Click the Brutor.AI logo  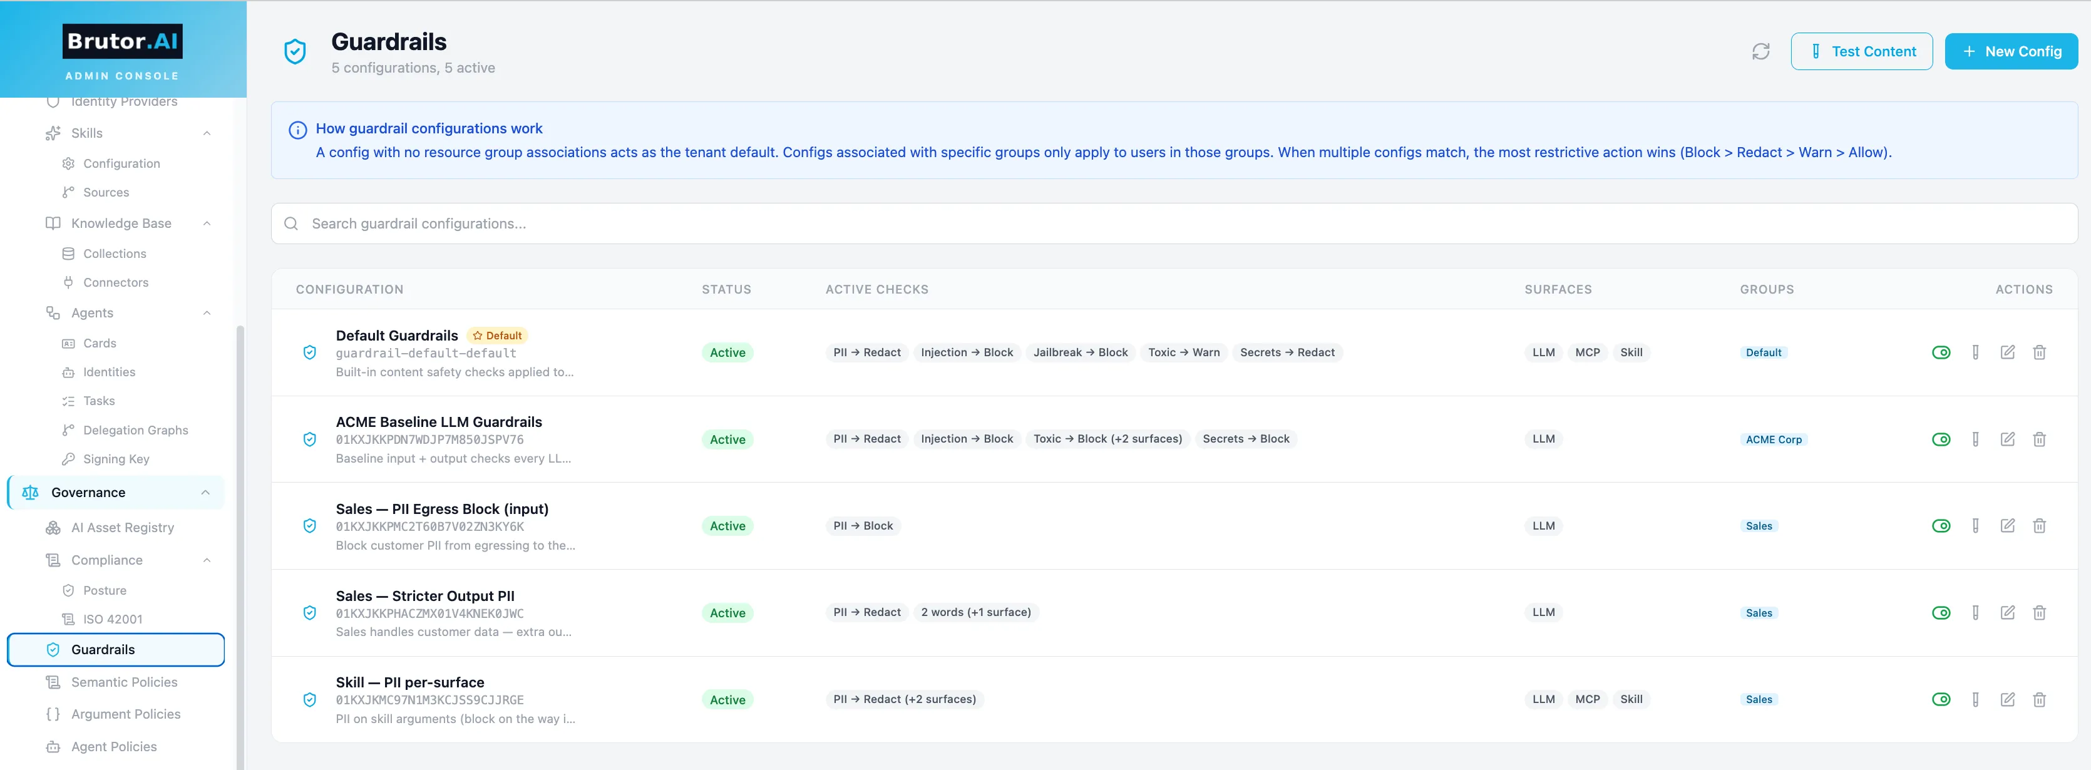pyautogui.click(x=123, y=41)
